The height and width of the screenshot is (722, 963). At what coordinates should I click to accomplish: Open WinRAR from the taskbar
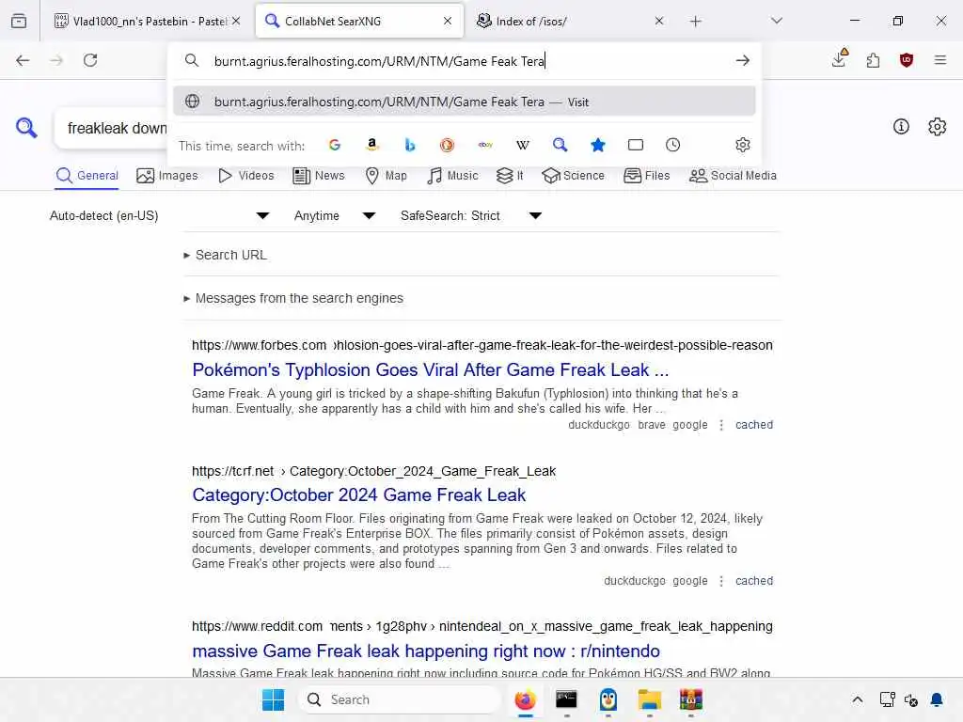691,699
